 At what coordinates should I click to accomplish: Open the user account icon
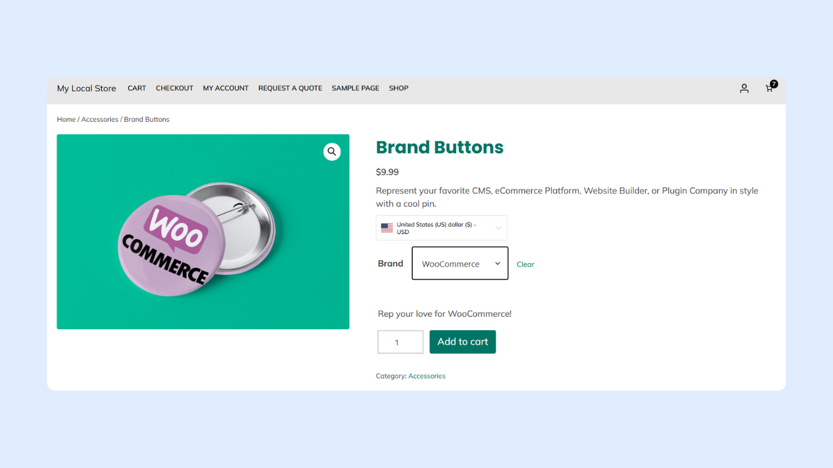tap(744, 88)
